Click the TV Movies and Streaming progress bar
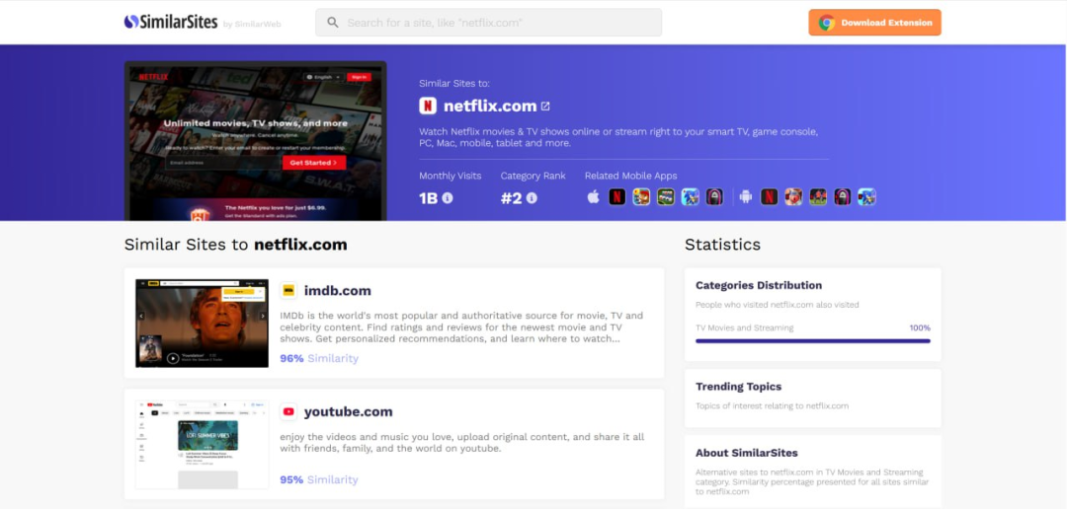1067x509 pixels. [x=812, y=340]
